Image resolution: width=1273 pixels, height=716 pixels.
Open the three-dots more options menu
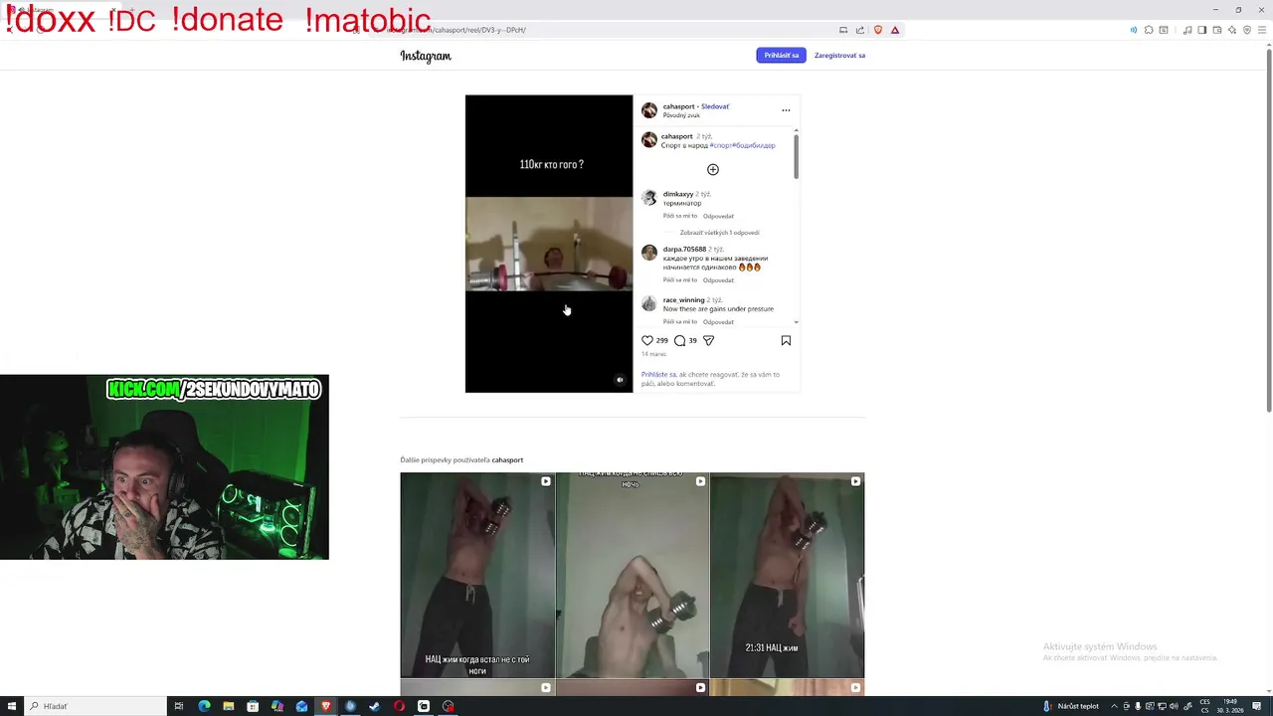point(786,110)
